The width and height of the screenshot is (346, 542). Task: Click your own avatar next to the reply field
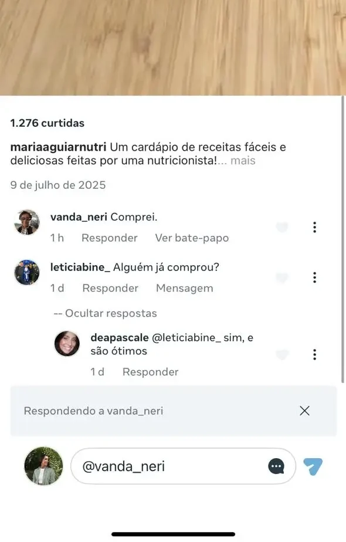(x=43, y=466)
